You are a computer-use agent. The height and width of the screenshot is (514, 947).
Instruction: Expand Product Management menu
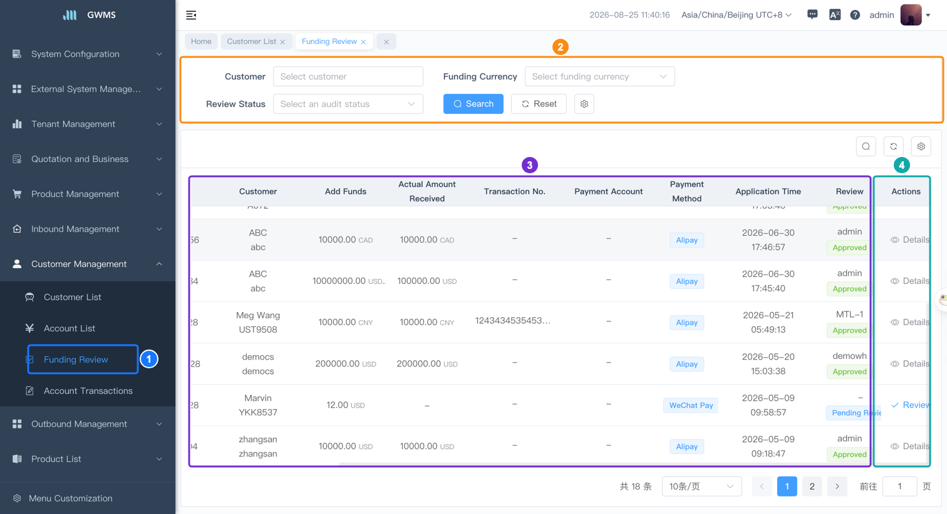[88, 194]
